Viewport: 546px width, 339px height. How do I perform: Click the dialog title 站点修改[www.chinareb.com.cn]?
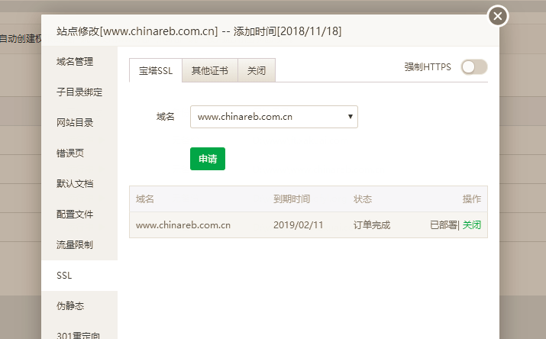tap(137, 31)
